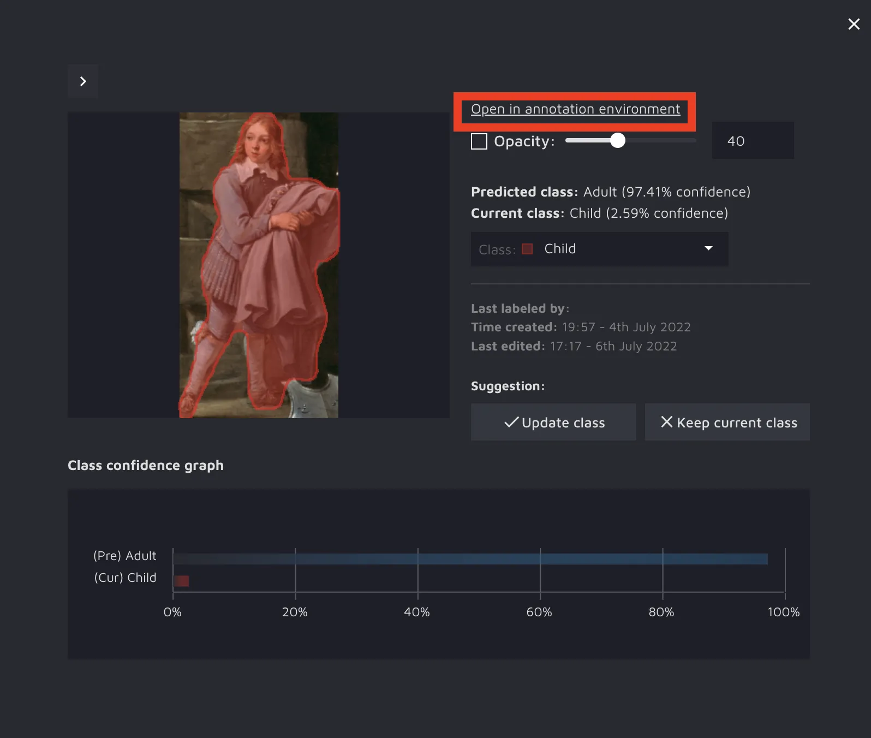Click the annotated painting preview image

click(259, 265)
